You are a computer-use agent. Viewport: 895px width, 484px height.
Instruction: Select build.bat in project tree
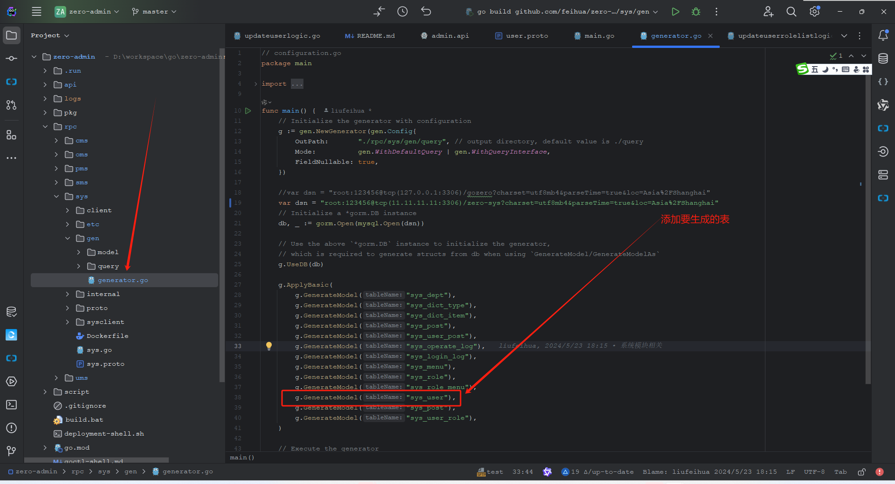[x=84, y=420]
